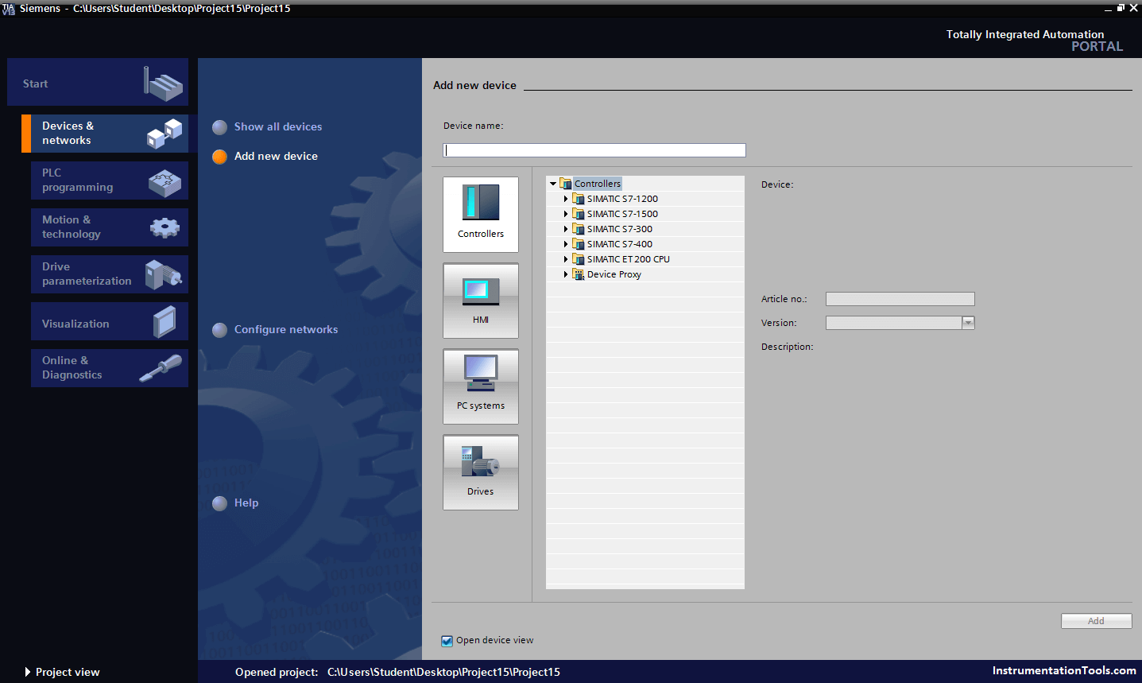Viewport: 1142px width, 683px height.
Task: Expand SIMATIC S7-1200 node
Action: pyautogui.click(x=566, y=199)
